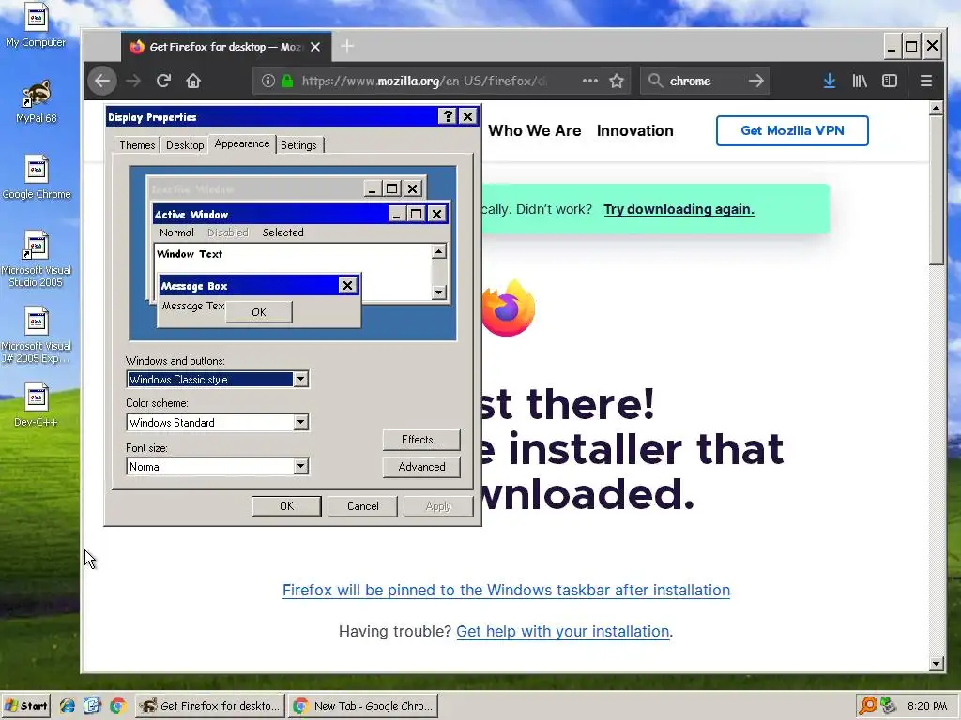The width and height of the screenshot is (961, 720).
Task: Open a new tab with plus icon
Action: click(347, 47)
